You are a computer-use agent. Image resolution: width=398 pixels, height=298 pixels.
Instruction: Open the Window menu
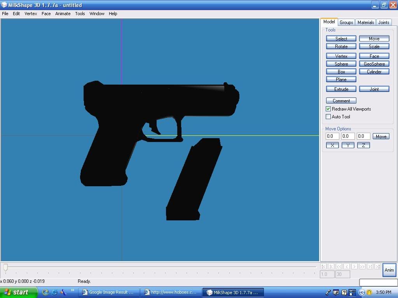(97, 14)
